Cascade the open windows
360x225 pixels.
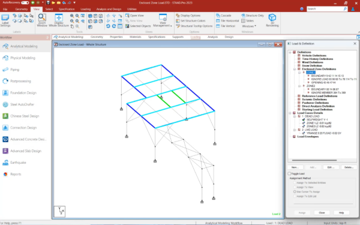tap(224, 16)
